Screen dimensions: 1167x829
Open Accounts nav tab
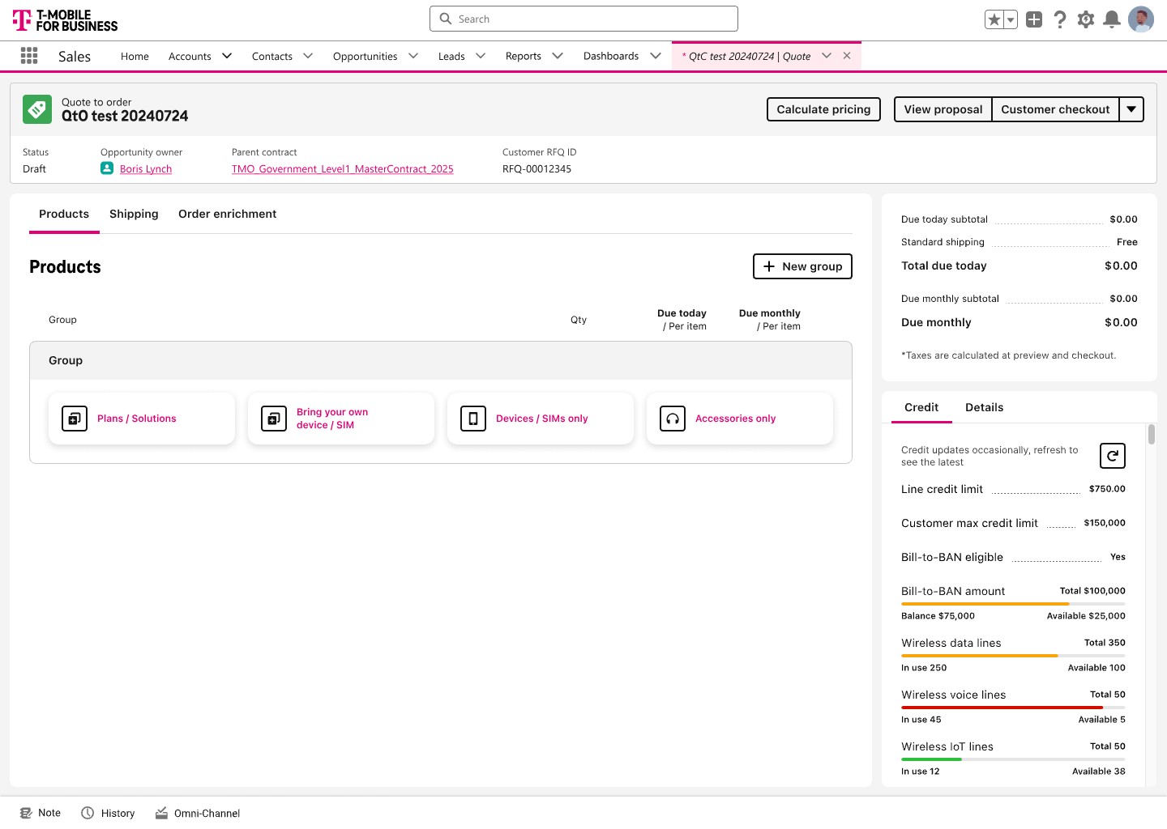click(190, 56)
